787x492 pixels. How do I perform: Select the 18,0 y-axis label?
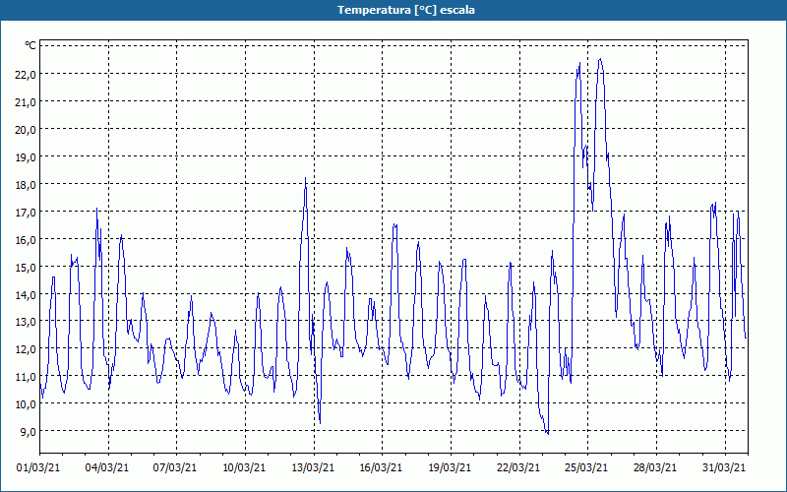pos(26,185)
